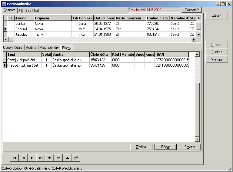Select row marker for Lenka Nová
This screenshot has width=233, height=172.
point(5,23)
